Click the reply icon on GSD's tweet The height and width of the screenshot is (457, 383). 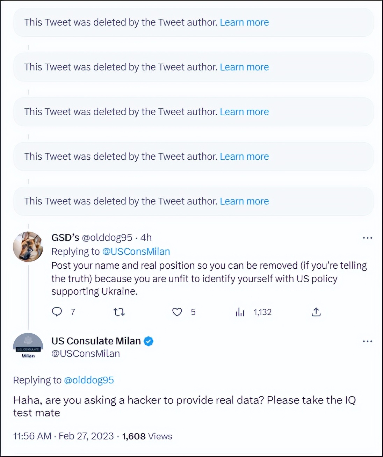click(x=57, y=312)
